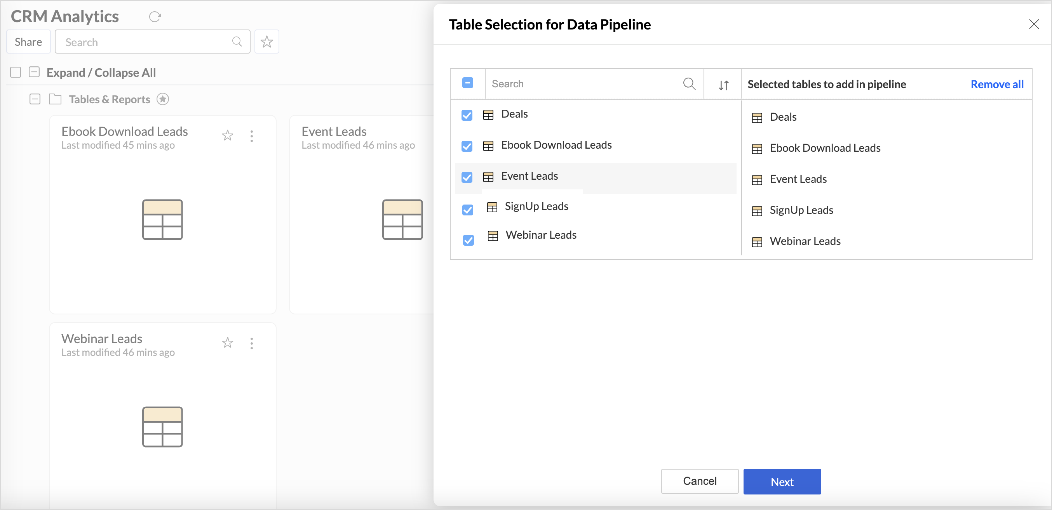Favorite the Webinar Leads card
The width and height of the screenshot is (1052, 510).
(x=228, y=343)
